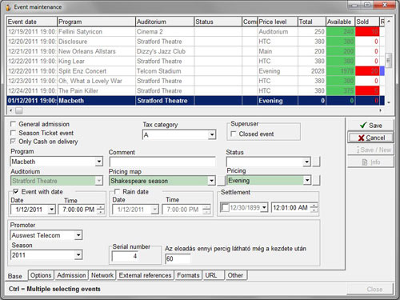This screenshot has height=300, width=400.
Task: Click the Telcom Stadium auditorium cell
Action: pyautogui.click(x=165, y=71)
